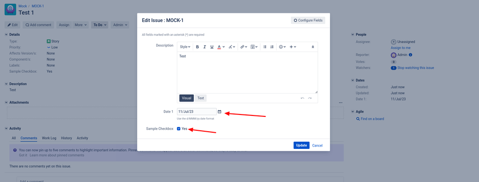Insert a bulleted list
Image resolution: width=479 pixels, height=182 pixels.
(265, 47)
